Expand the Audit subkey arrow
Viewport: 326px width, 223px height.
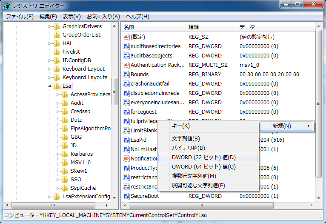coord(58,103)
